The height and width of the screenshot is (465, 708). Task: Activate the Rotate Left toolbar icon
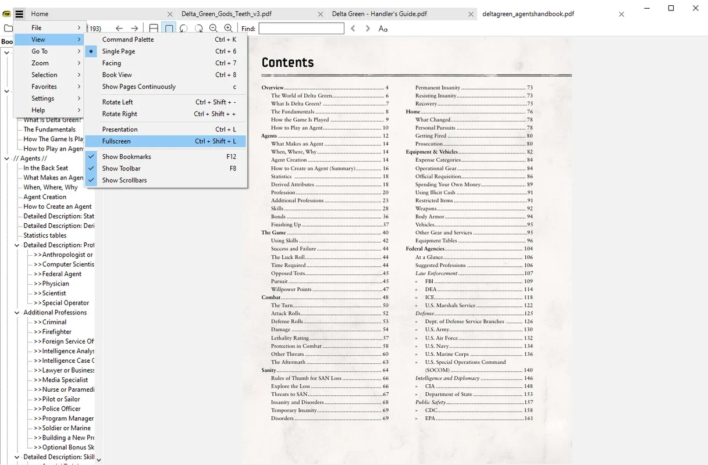184,27
